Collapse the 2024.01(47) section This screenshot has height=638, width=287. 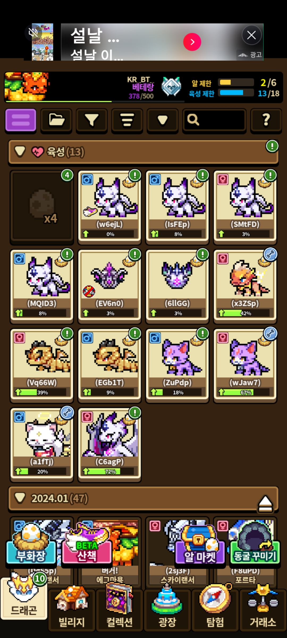20,498
